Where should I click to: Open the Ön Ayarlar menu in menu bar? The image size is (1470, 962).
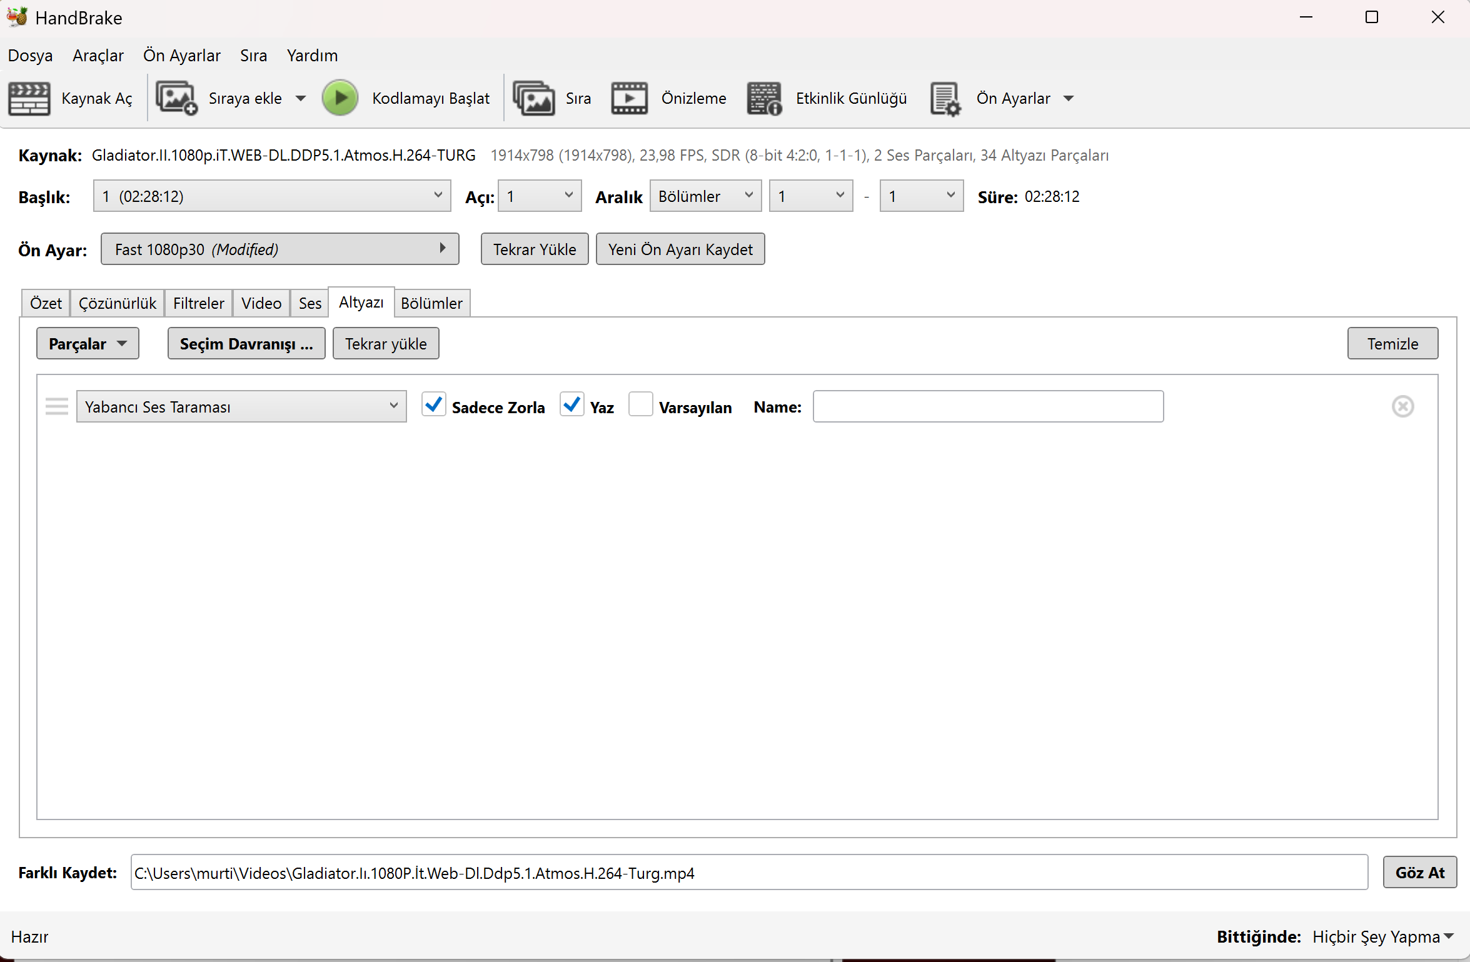point(182,56)
